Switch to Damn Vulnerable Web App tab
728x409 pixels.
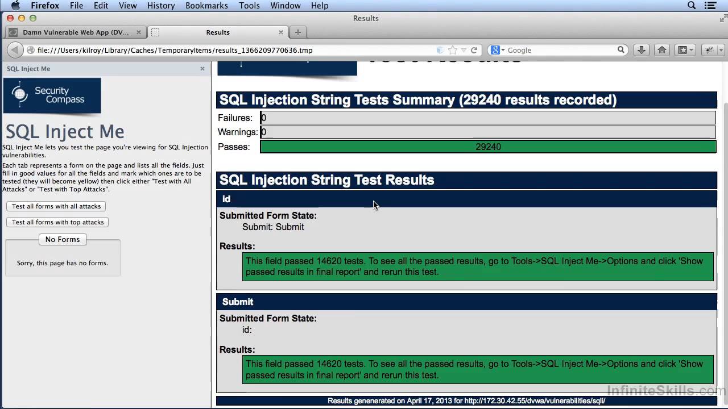[x=76, y=32]
